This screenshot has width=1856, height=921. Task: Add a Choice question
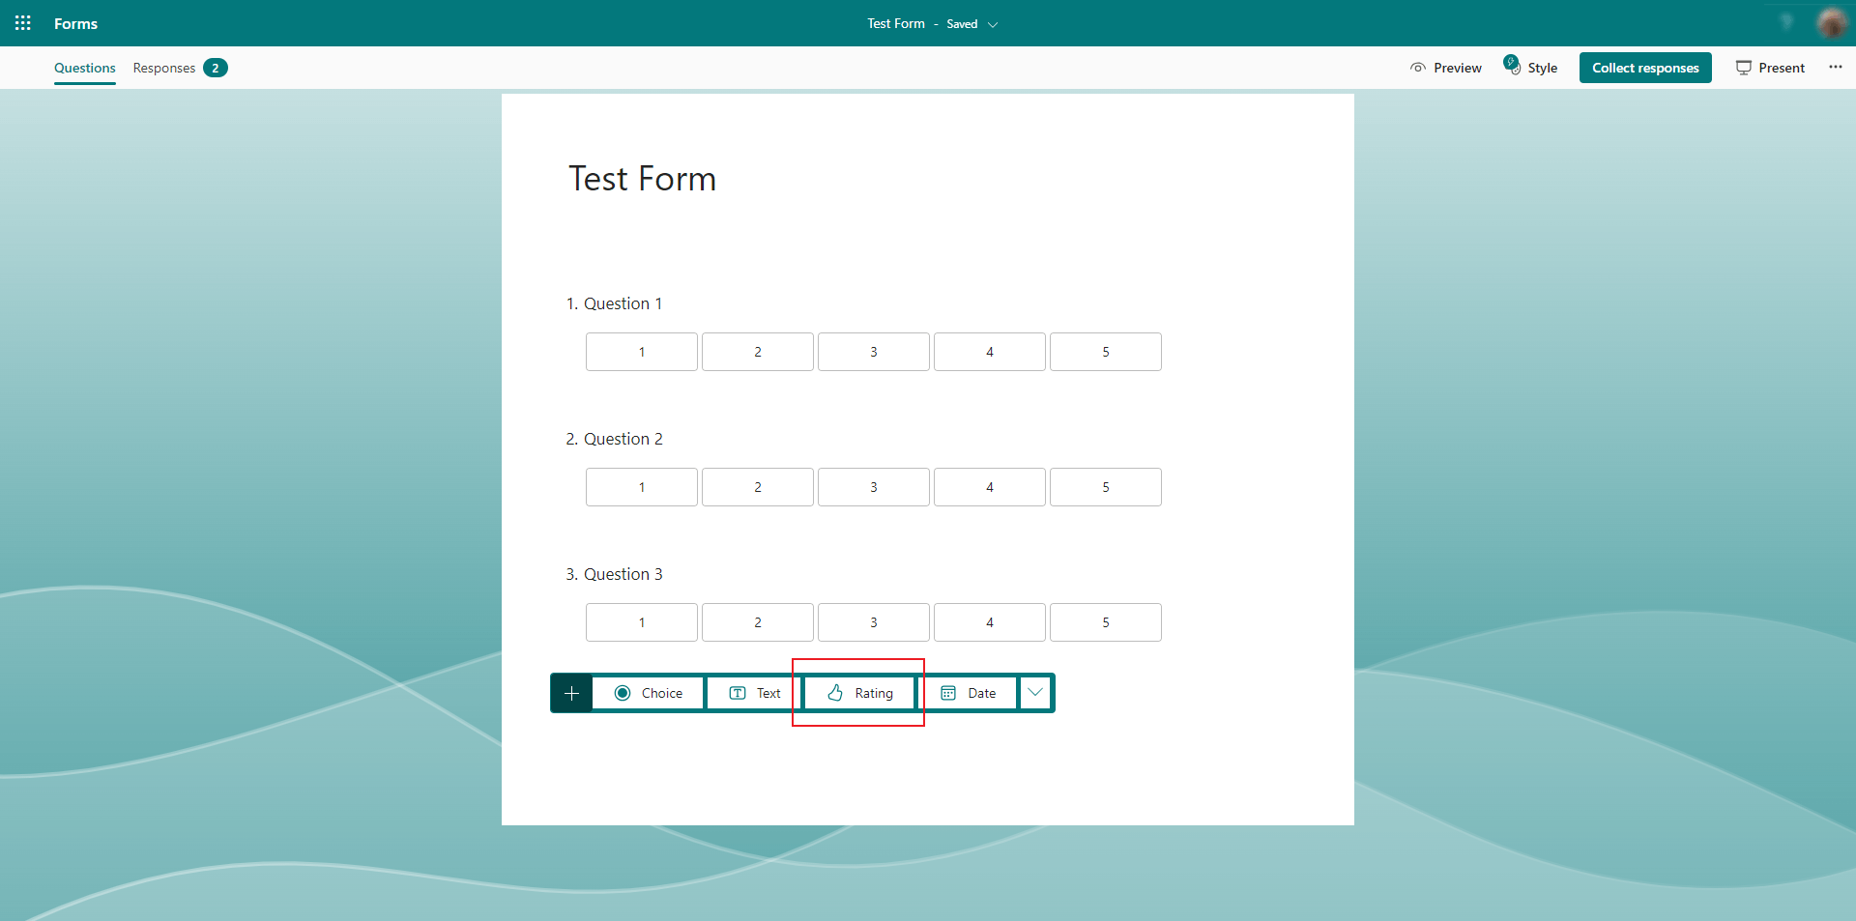[648, 693]
